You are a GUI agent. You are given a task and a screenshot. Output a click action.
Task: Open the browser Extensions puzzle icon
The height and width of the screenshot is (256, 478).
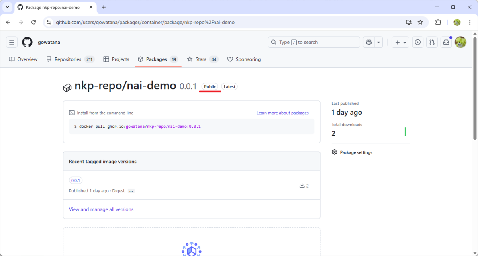(438, 22)
